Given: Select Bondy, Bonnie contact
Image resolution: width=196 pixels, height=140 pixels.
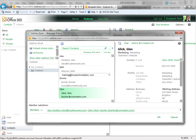Looking at the screenshot, I should [68, 82].
